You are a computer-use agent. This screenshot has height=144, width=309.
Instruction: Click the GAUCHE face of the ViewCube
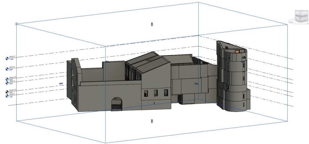point(304,16)
